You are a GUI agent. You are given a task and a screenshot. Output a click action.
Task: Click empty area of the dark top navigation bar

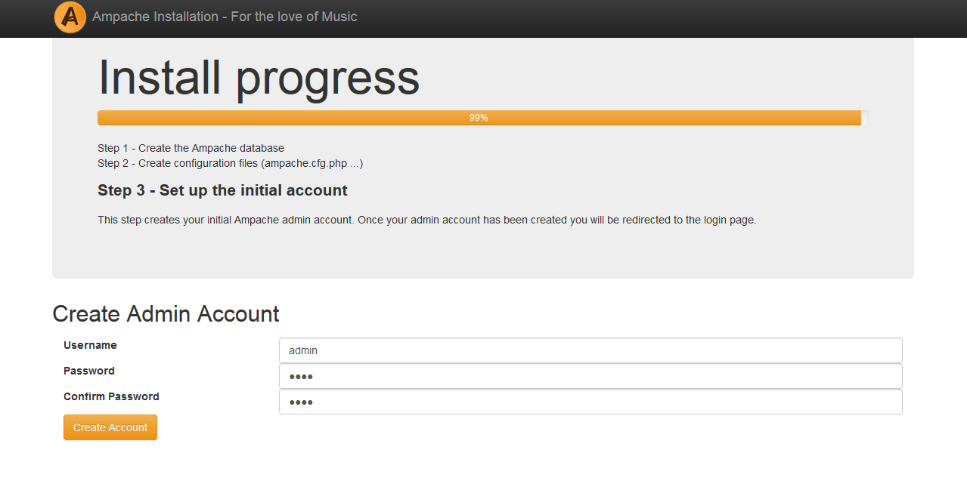pos(643,18)
